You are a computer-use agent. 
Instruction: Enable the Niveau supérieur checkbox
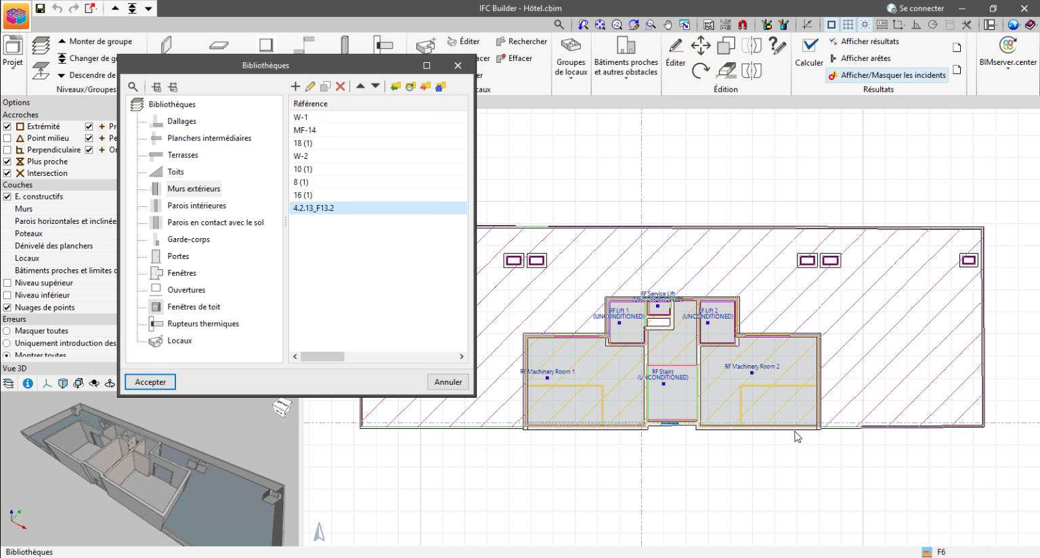coord(7,283)
